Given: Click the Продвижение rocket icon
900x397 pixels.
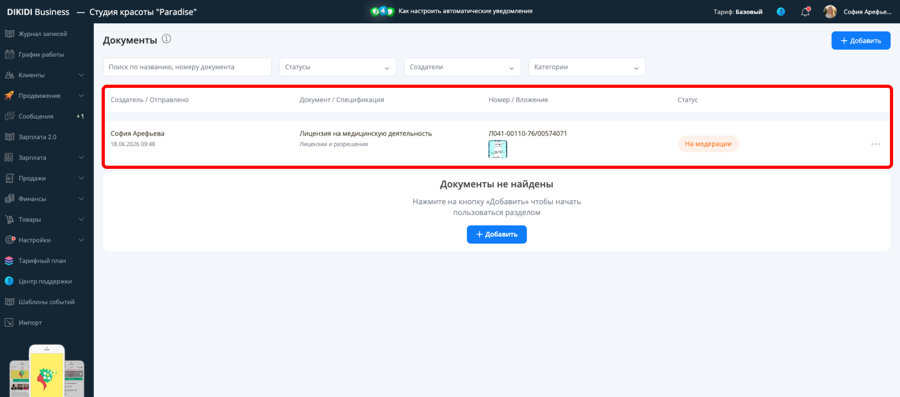Looking at the screenshot, I should pos(9,96).
